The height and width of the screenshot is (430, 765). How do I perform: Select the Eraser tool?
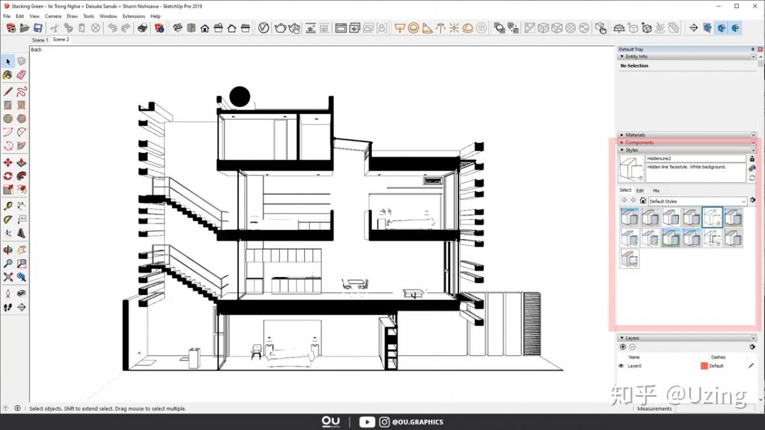(22, 75)
